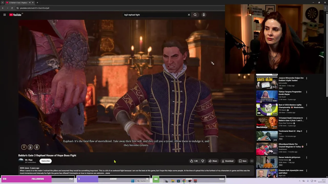Open File Explorer in taskbar
This screenshot has height=184, width=328.
[173, 181]
